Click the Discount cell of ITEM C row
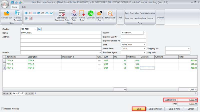Image resolution: width=200 pixels, height=112 pixels. pos(147,68)
